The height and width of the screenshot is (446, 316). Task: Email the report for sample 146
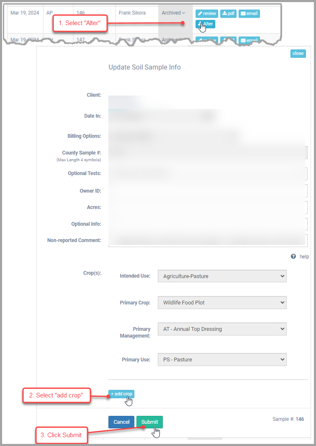(x=249, y=13)
